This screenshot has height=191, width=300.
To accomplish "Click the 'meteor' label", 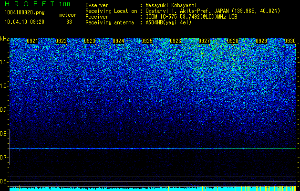I will [x=68, y=15].
